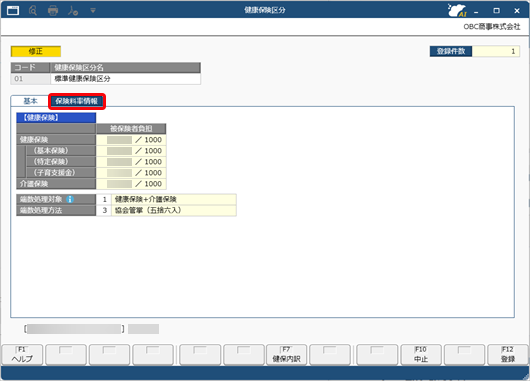The image size is (530, 381).
Task: Open the AI assistant bird icon
Action: (x=457, y=10)
